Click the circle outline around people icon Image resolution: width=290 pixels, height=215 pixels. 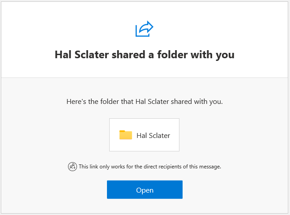click(x=72, y=167)
